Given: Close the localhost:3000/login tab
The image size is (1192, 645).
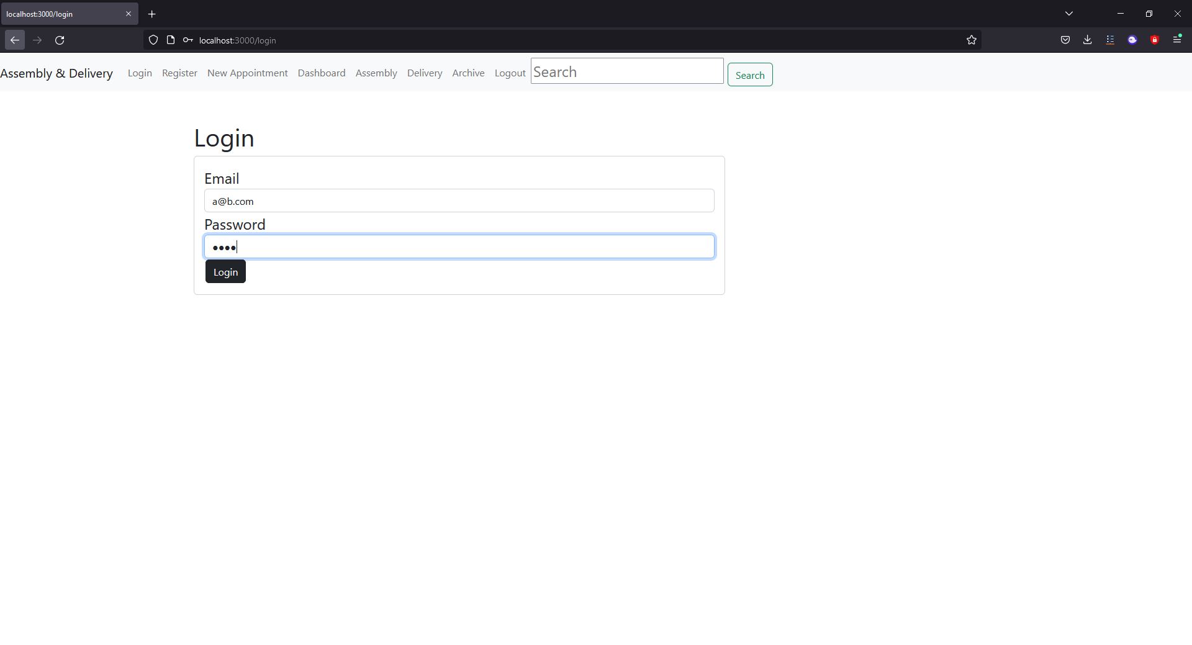Looking at the screenshot, I should [x=129, y=14].
